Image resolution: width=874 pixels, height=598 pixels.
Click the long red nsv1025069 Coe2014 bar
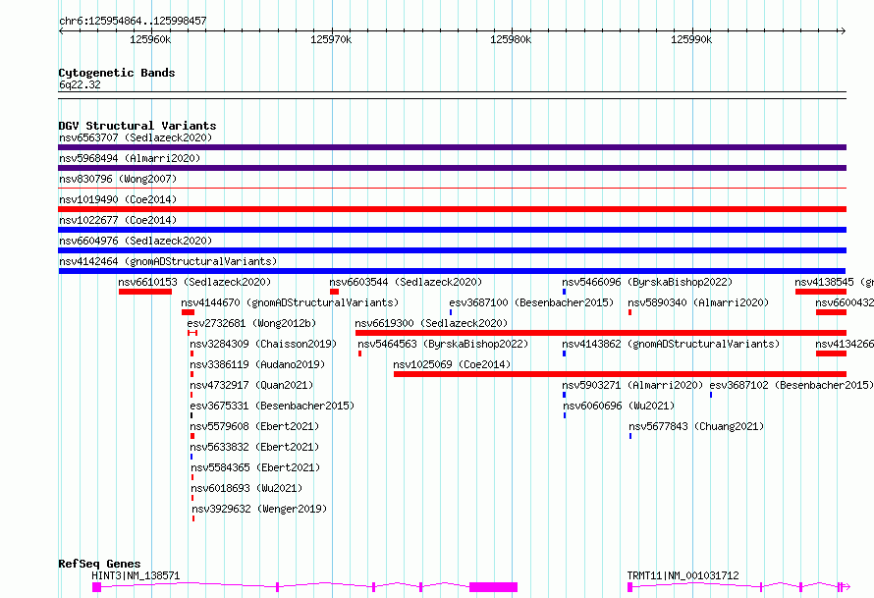coord(619,374)
